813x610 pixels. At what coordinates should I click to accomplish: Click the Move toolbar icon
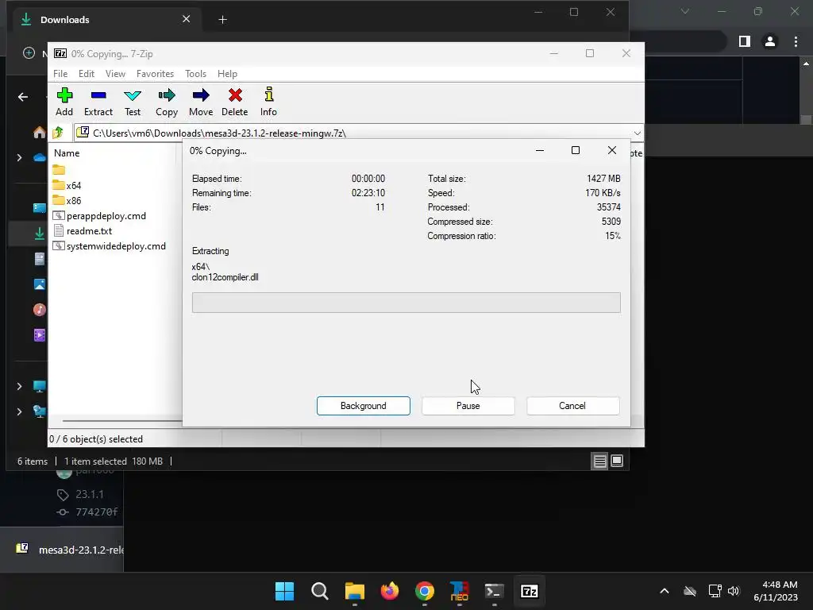(x=201, y=102)
